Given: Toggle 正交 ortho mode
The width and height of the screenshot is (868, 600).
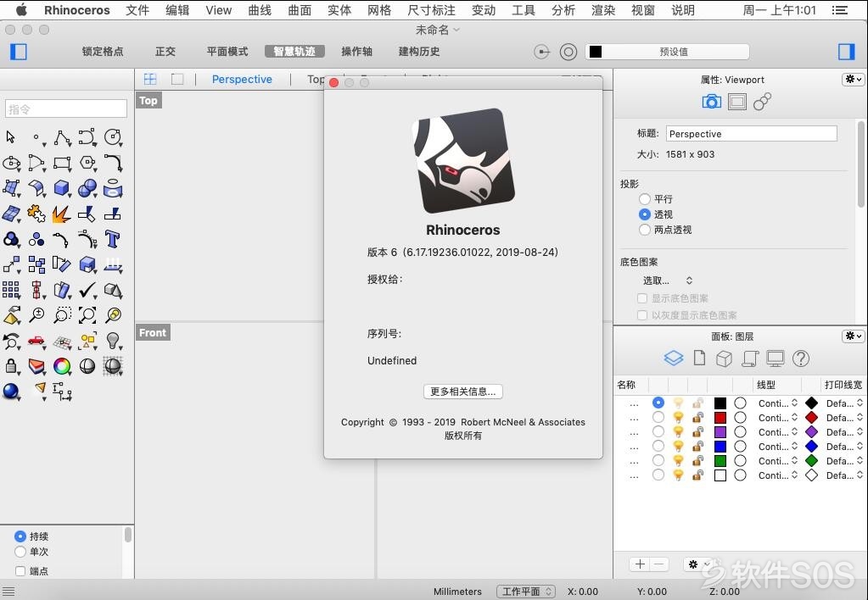Looking at the screenshot, I should (x=165, y=52).
